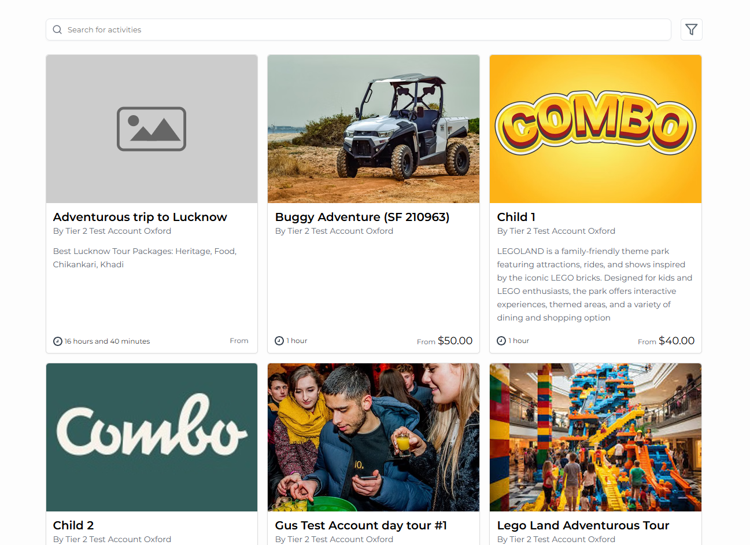Click the clock icon on Child 1 card
This screenshot has width=750, height=545.
[501, 341]
